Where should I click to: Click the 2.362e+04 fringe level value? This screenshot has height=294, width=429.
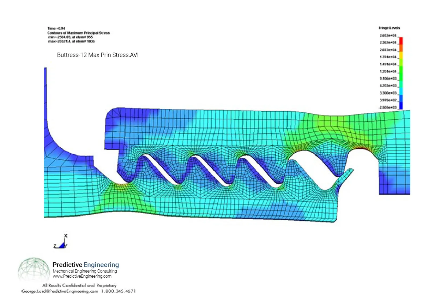[x=388, y=42]
